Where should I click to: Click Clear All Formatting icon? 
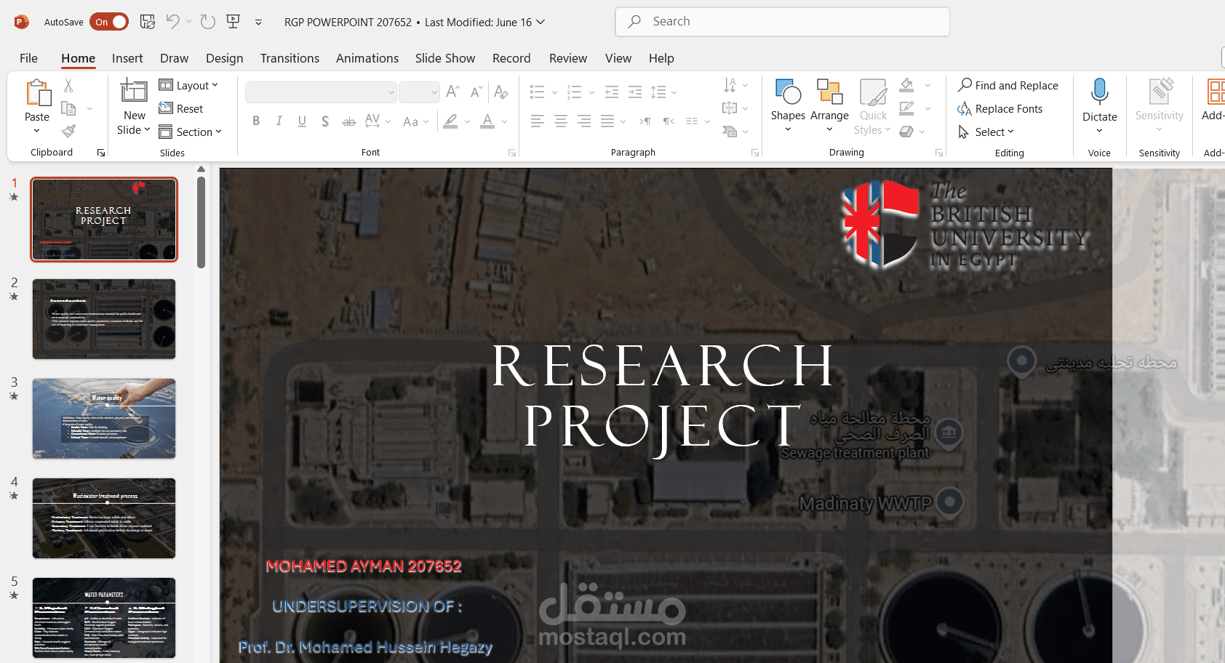coord(501,92)
